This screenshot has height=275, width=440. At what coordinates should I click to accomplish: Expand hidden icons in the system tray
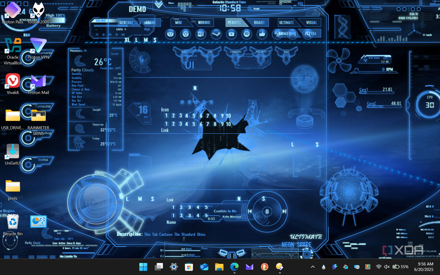click(312, 267)
